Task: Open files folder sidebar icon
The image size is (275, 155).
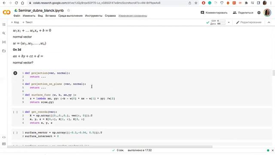Action: [4, 51]
